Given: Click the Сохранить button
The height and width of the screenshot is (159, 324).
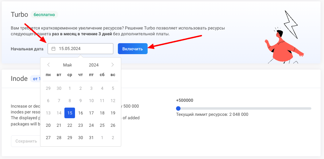Looking at the screenshot, I should [x=26, y=141].
